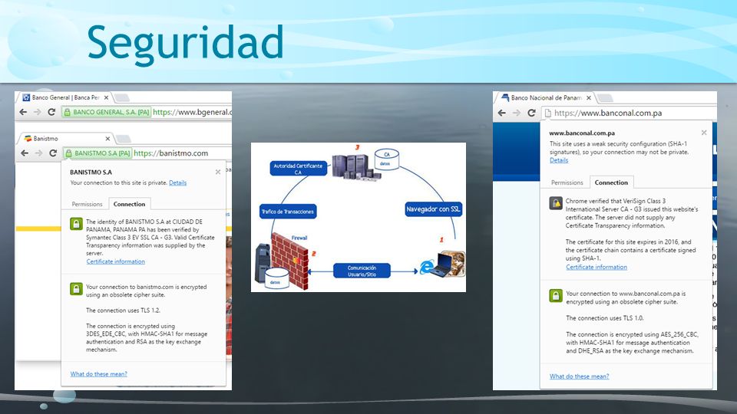Go back in Banistmo browser window
737x414 pixels.
(x=25, y=153)
